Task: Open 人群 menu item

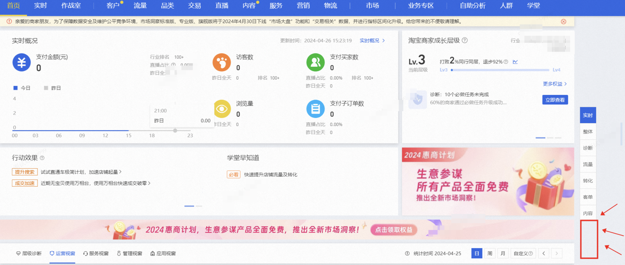Action: [506, 6]
